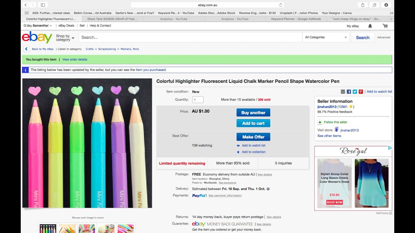Screen dimensions: 415x233
Task: Expand the G'day Samantha account menu
Action: (x=37, y=26)
